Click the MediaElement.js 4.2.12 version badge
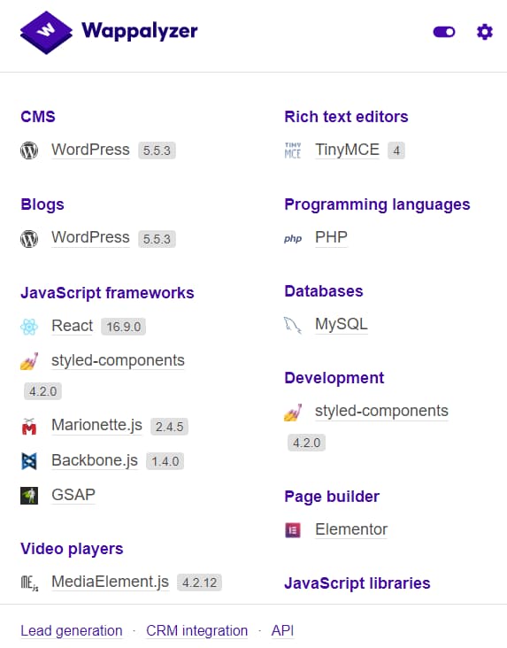 [200, 582]
